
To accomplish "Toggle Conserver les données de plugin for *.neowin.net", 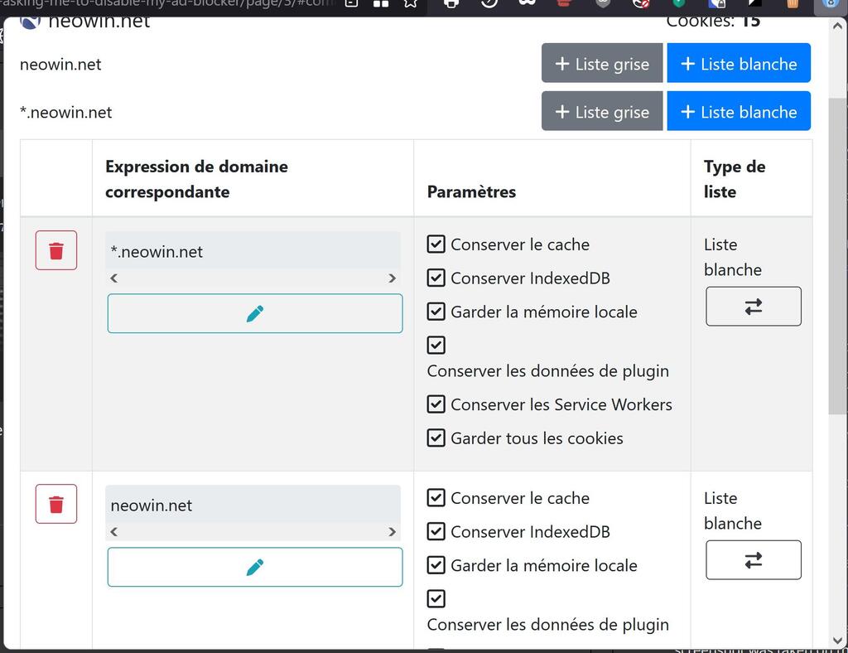I will tap(436, 345).
